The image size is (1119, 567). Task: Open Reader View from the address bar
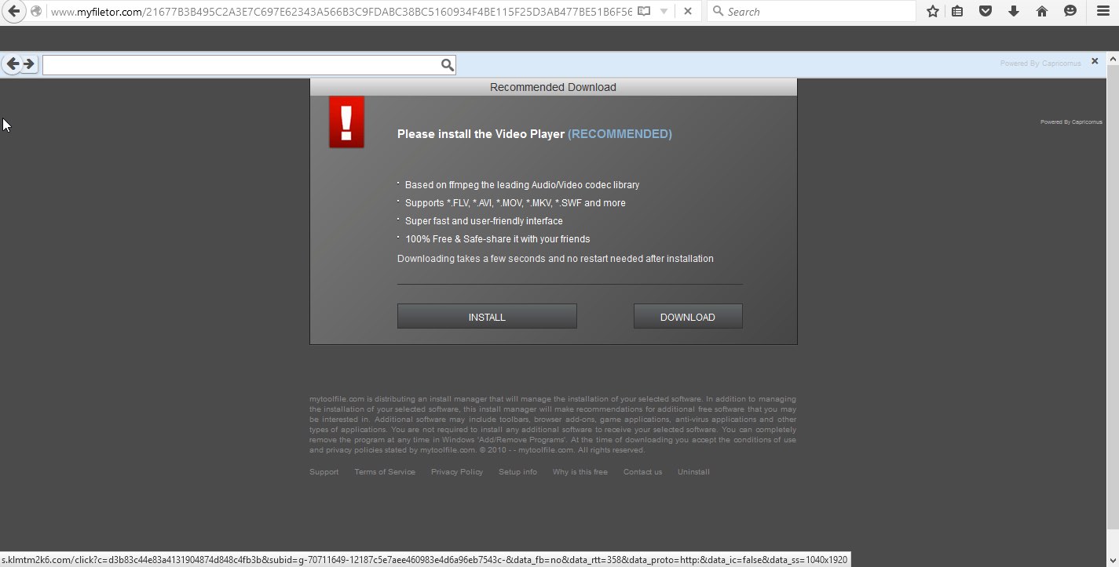[x=644, y=12]
